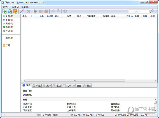159x118 pixels.
Task: Click the right arrow of horizontal scrollbar
Action: [x=156, y=81]
